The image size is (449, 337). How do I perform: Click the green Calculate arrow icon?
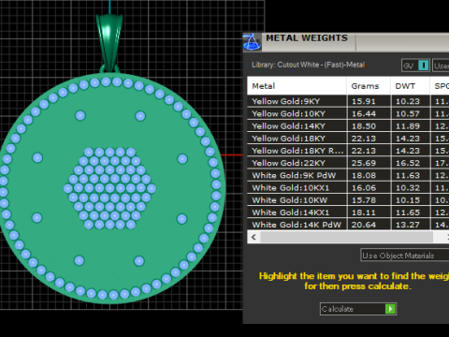click(x=390, y=309)
